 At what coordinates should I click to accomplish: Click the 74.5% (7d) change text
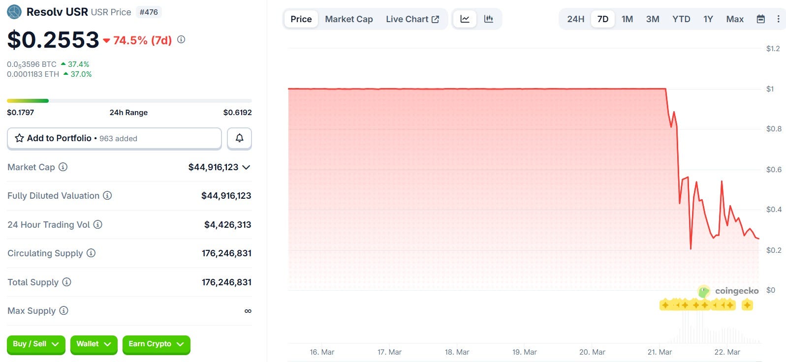pos(143,40)
